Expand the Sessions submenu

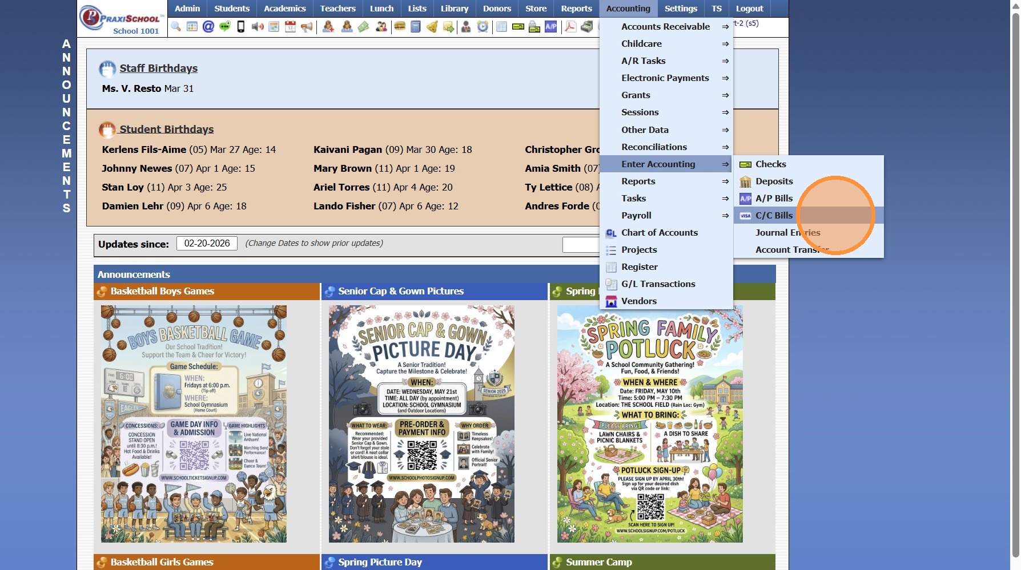(x=666, y=112)
